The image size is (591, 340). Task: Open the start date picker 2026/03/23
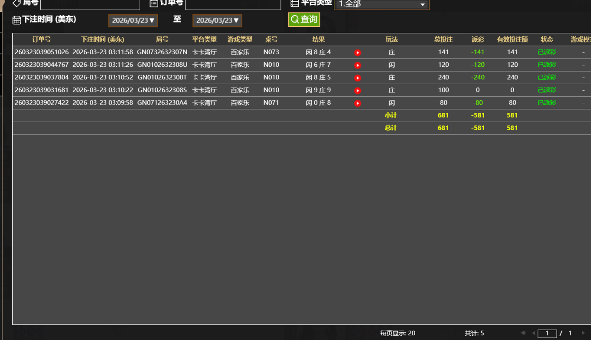(133, 20)
